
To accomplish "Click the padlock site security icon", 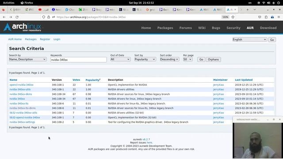I will [49, 17].
